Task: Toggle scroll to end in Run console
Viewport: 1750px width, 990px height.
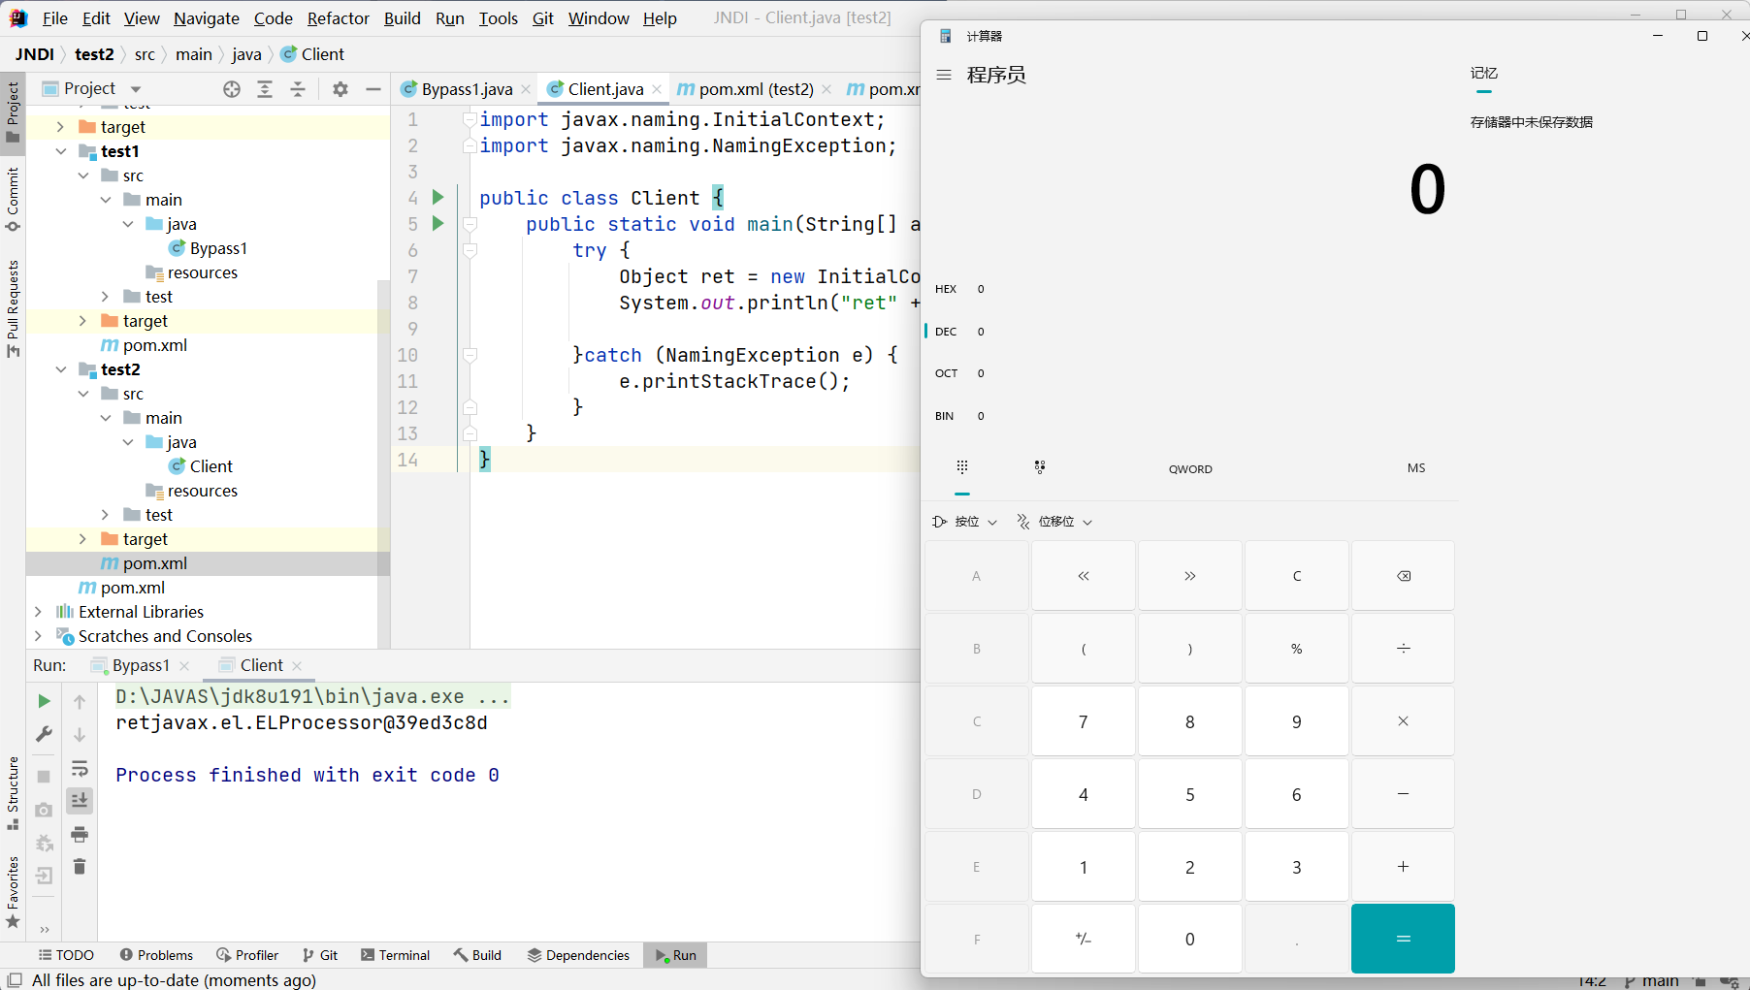Action: (x=80, y=800)
